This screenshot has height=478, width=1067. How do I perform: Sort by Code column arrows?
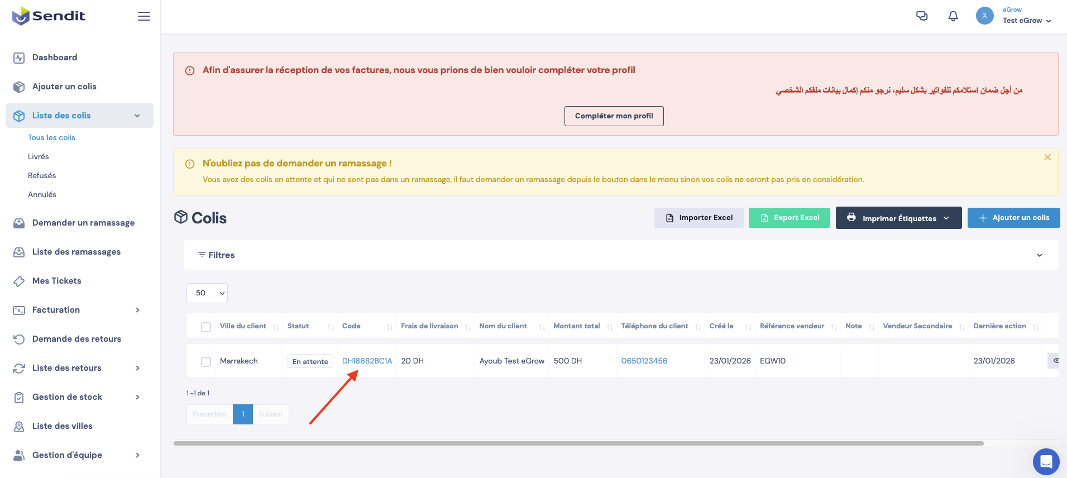point(390,327)
